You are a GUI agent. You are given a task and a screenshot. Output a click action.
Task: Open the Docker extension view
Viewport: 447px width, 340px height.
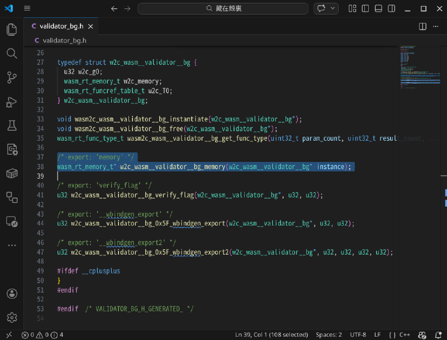[11, 173]
